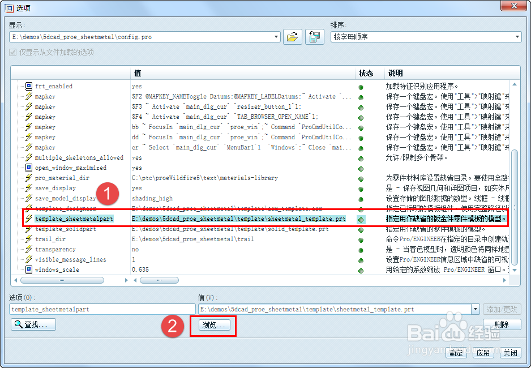Click the option name input field
The height and width of the screenshot is (368, 531).
[102, 309]
